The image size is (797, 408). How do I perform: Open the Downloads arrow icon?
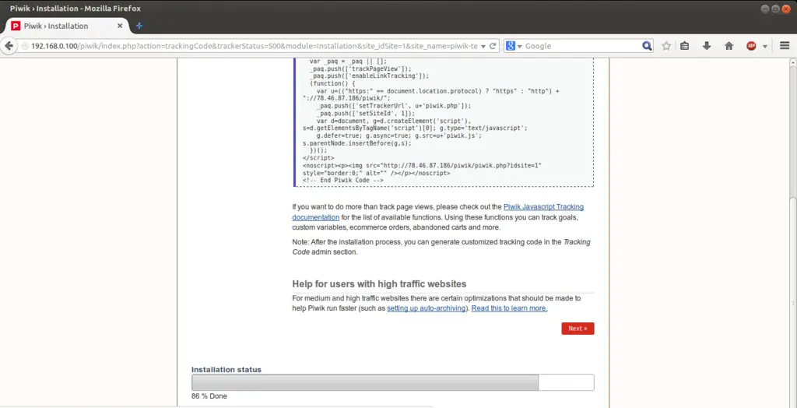click(707, 46)
